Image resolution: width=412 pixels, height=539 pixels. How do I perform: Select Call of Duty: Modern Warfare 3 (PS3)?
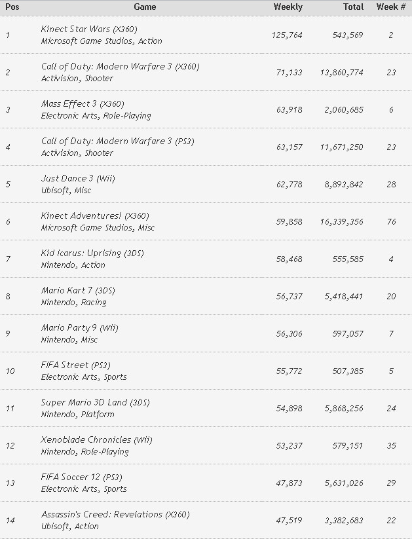point(117,141)
